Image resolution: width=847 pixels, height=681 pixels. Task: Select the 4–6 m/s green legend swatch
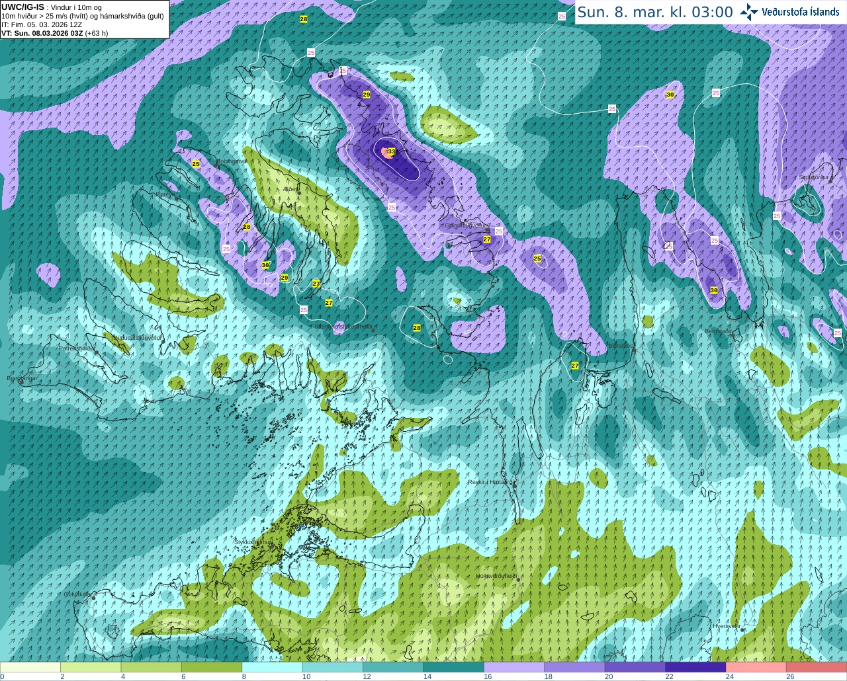click(152, 667)
